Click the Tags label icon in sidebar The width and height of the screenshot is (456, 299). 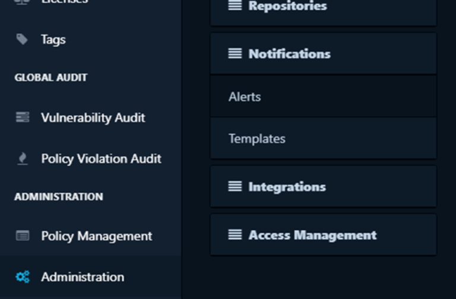pyautogui.click(x=22, y=39)
